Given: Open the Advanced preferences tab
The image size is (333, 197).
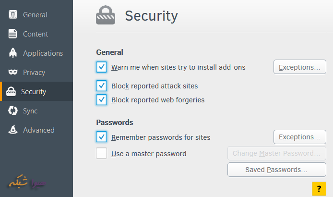Looking at the screenshot, I should [x=39, y=130].
